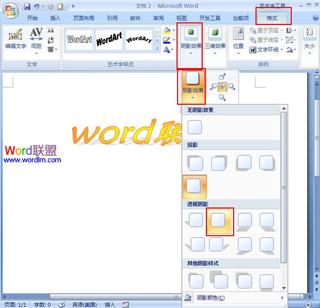
Task: Select the curved WordArt style
Action: tap(139, 39)
